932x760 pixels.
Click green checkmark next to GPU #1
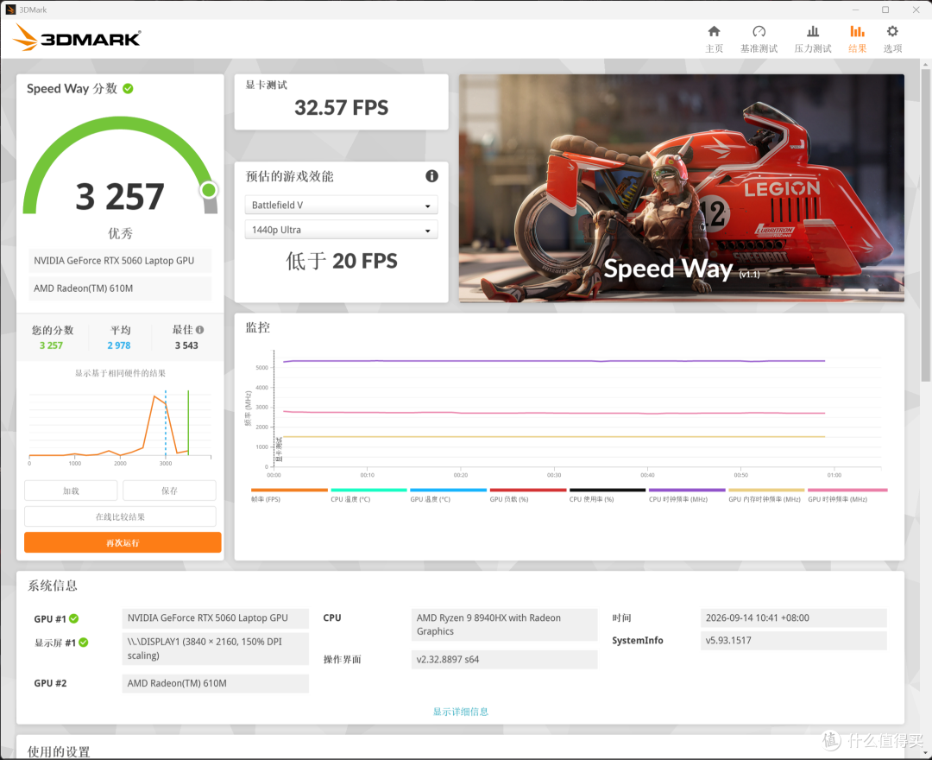[x=73, y=618]
